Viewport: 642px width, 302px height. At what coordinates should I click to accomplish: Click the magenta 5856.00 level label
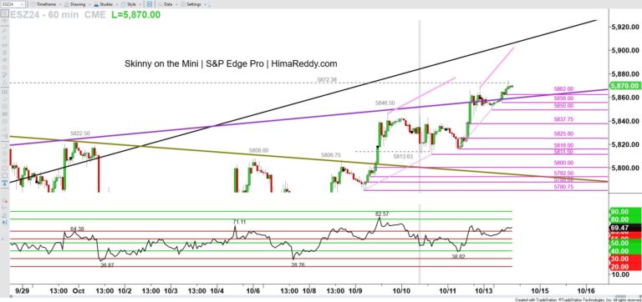click(x=563, y=98)
